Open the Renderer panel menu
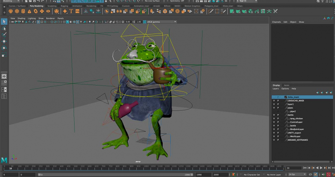 click(50, 18)
